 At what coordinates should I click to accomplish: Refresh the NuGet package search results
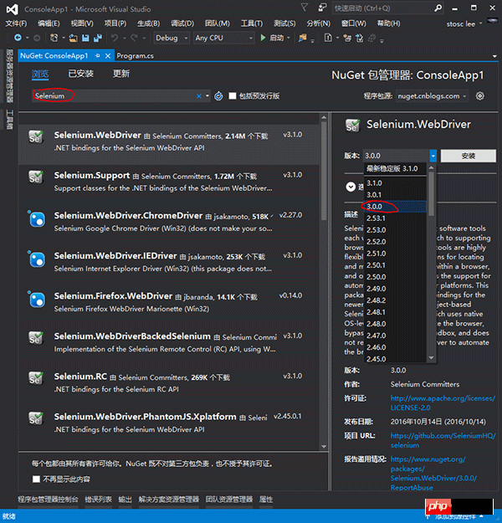[x=218, y=96]
